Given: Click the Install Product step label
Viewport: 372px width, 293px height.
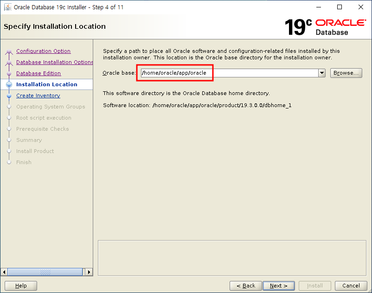Looking at the screenshot, I should 35,151.
